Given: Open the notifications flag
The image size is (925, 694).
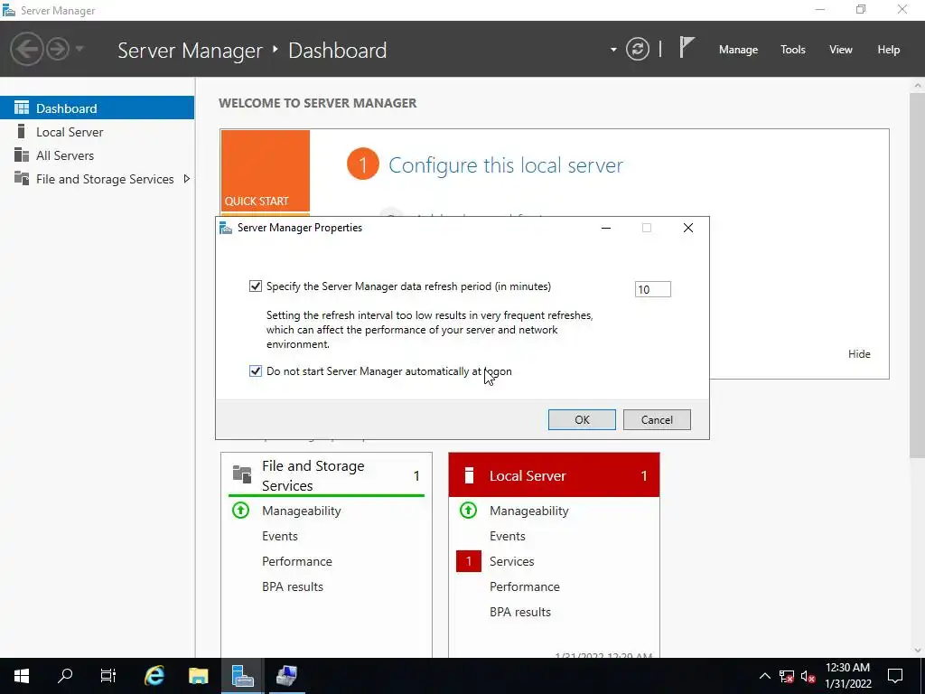Looking at the screenshot, I should (x=687, y=48).
